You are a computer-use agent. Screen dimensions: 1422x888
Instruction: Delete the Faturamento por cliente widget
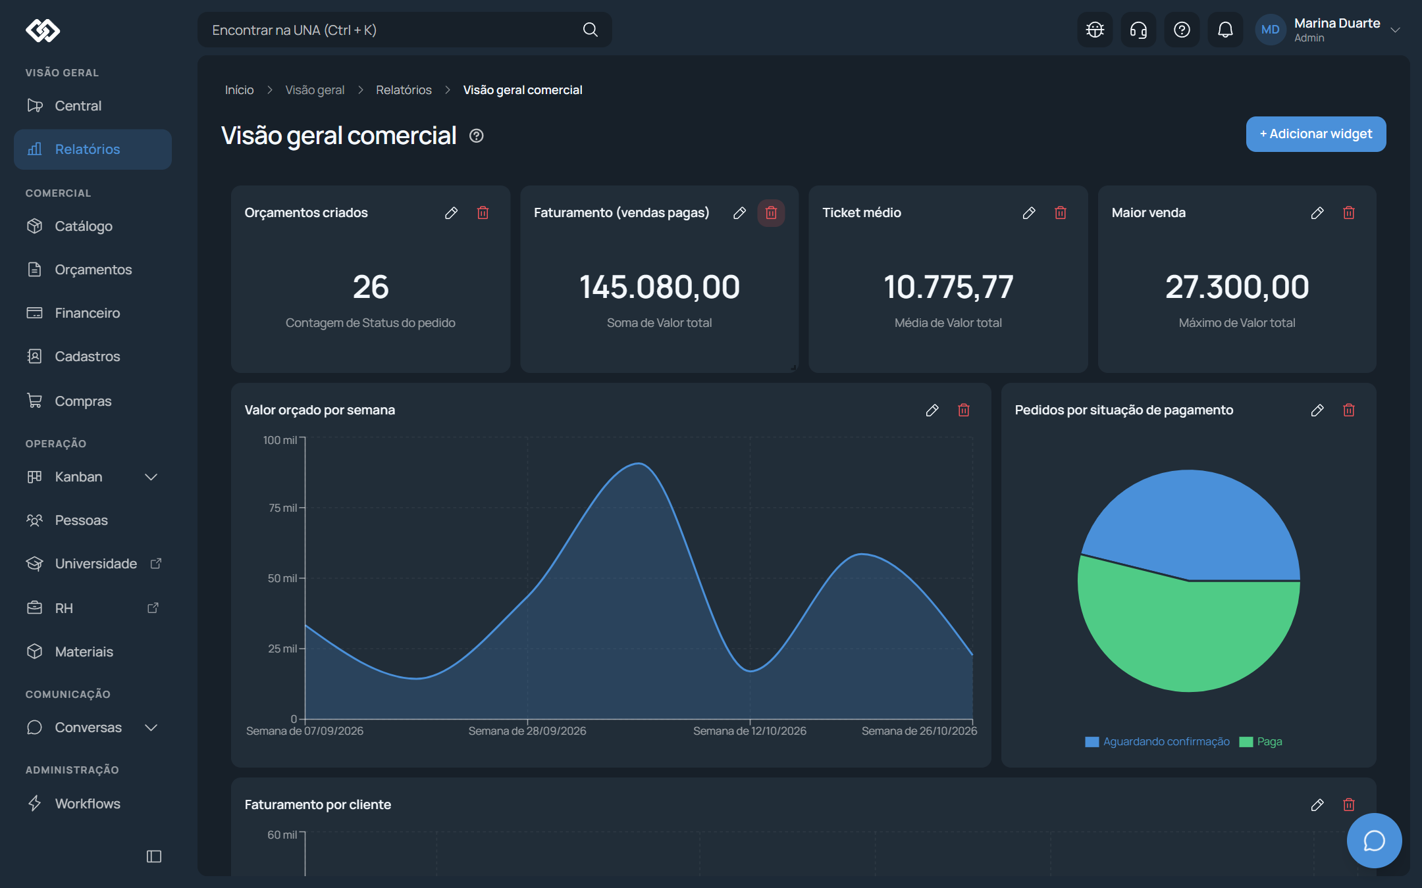[x=1349, y=805]
